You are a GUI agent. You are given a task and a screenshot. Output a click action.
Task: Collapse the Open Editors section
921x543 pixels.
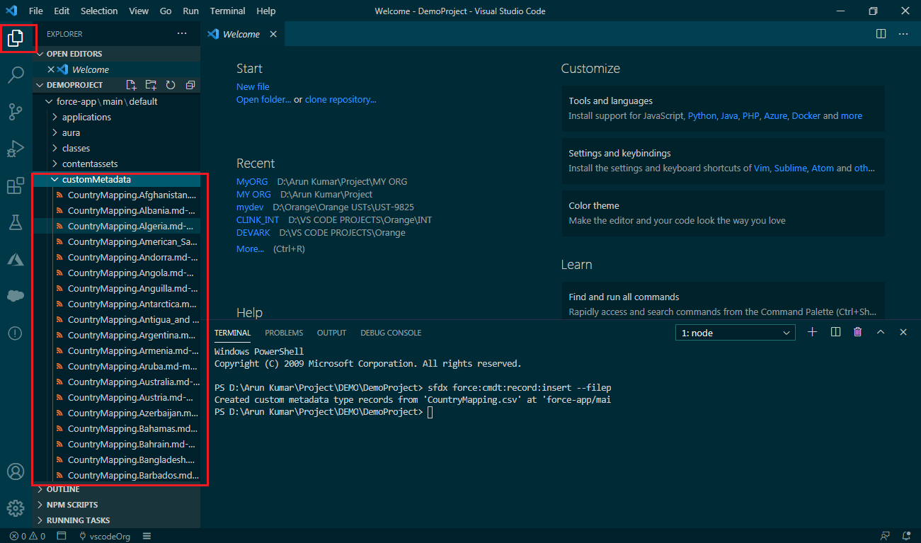pyautogui.click(x=117, y=54)
